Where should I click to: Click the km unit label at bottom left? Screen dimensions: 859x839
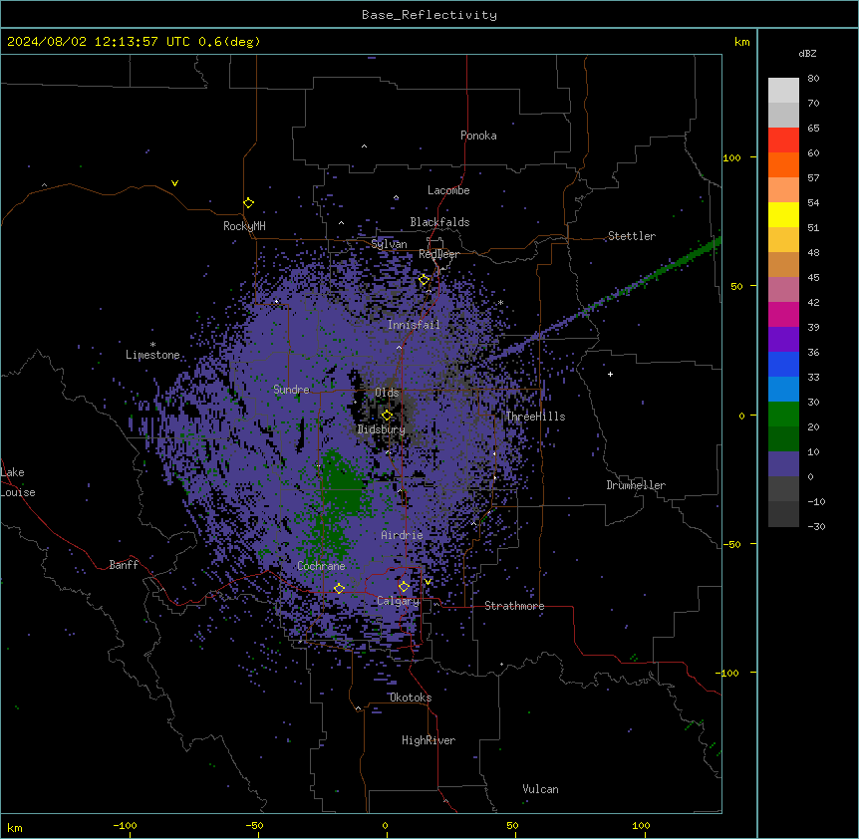15,827
